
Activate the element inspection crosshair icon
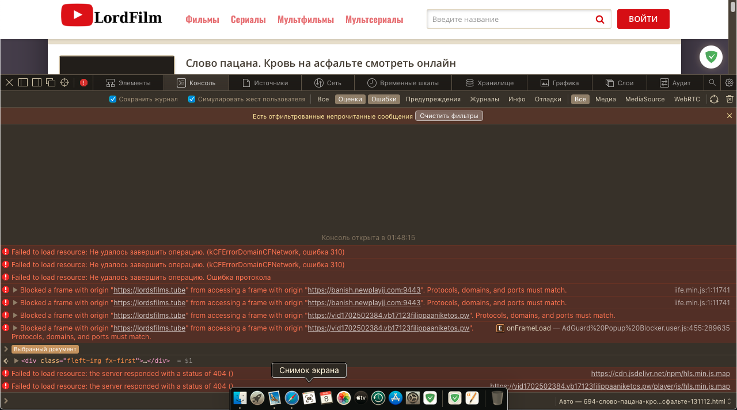[x=64, y=82]
